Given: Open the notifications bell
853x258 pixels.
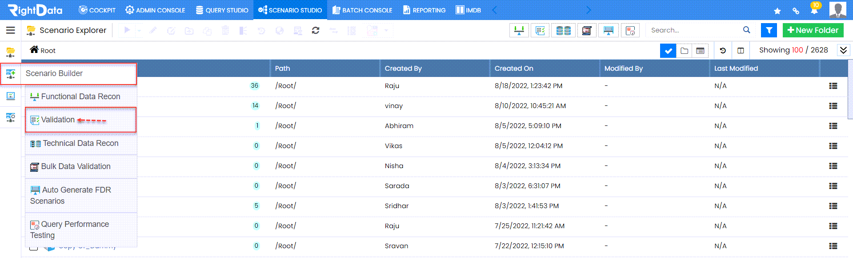Looking at the screenshot, I should click(x=814, y=9).
